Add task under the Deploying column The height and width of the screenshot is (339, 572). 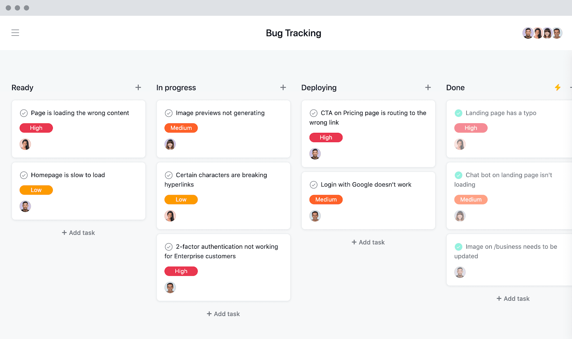click(368, 242)
